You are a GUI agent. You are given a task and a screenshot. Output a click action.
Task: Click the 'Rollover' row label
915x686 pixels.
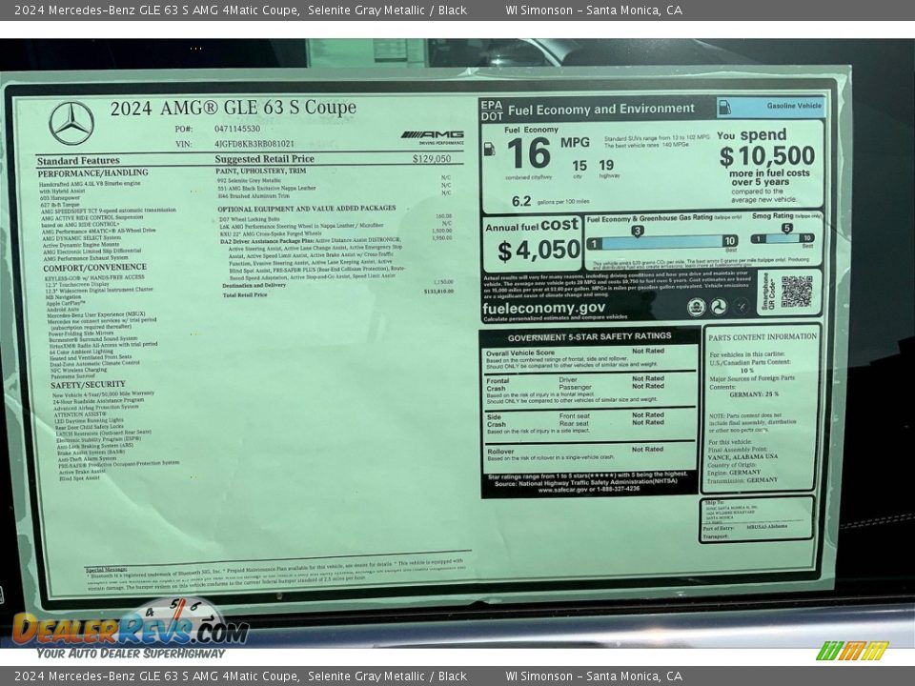coord(500,451)
